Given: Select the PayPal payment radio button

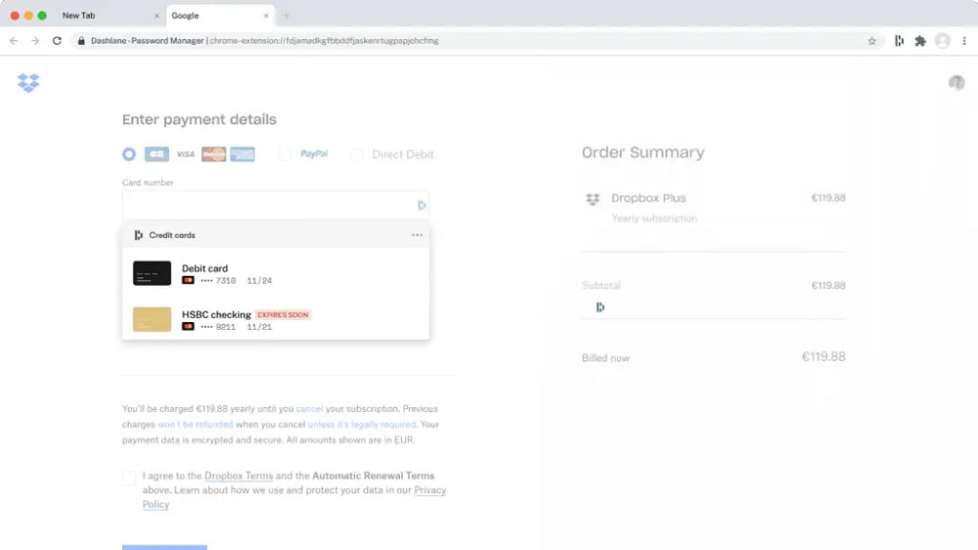Looking at the screenshot, I should 285,155.
